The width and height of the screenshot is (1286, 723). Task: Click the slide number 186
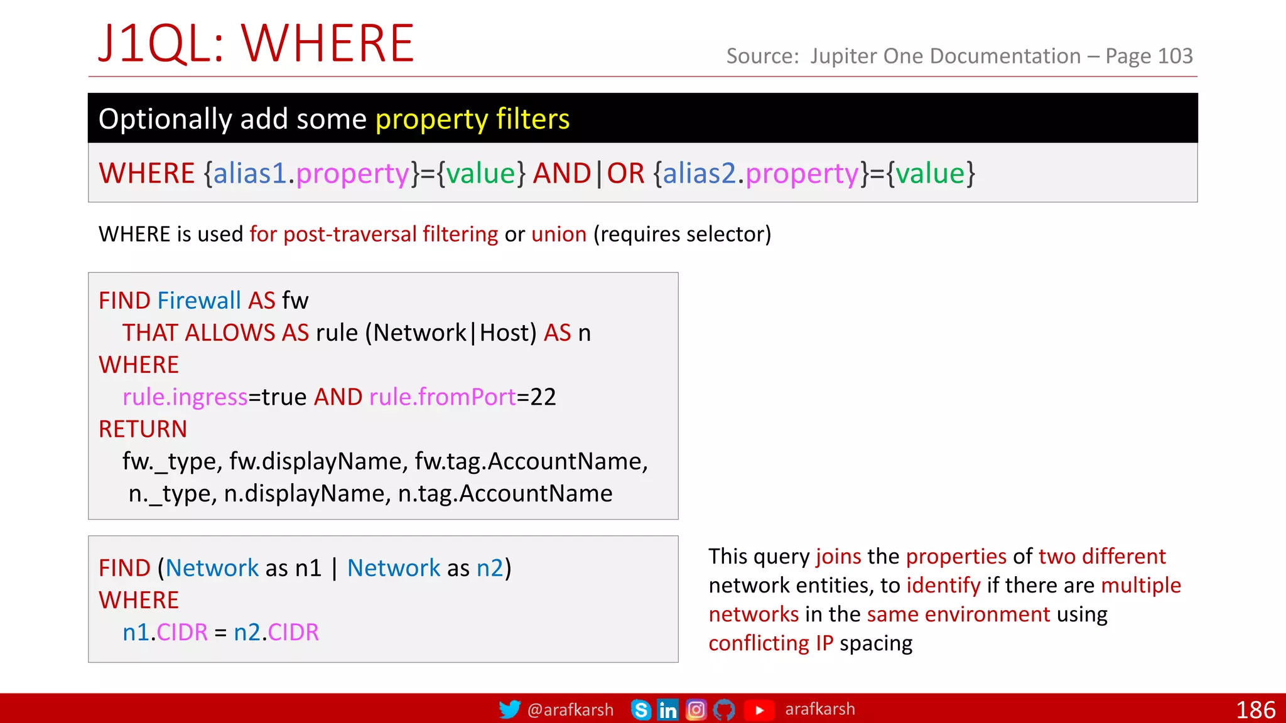[x=1255, y=710]
